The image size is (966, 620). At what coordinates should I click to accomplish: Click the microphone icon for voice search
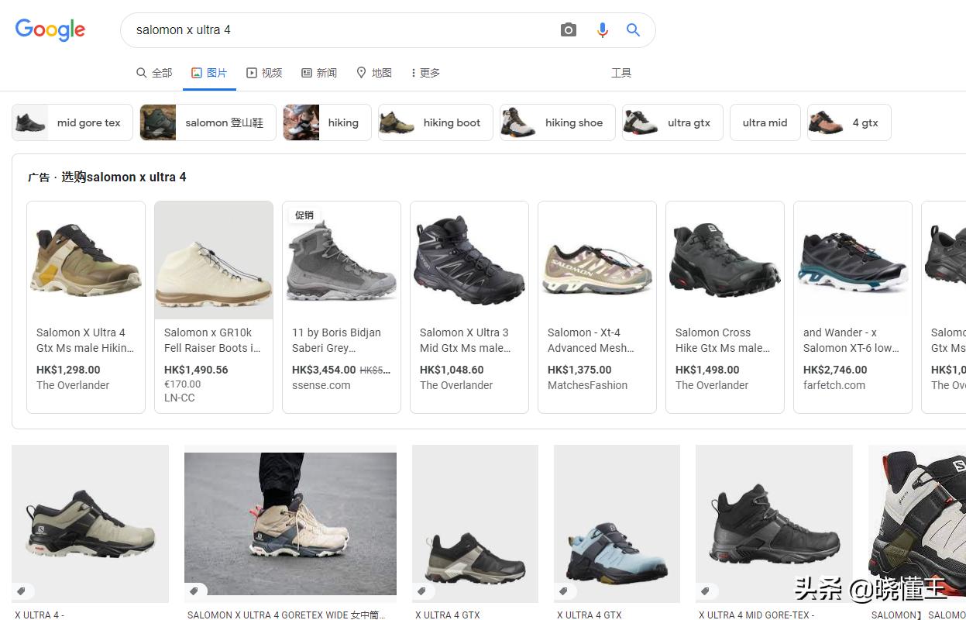point(603,29)
